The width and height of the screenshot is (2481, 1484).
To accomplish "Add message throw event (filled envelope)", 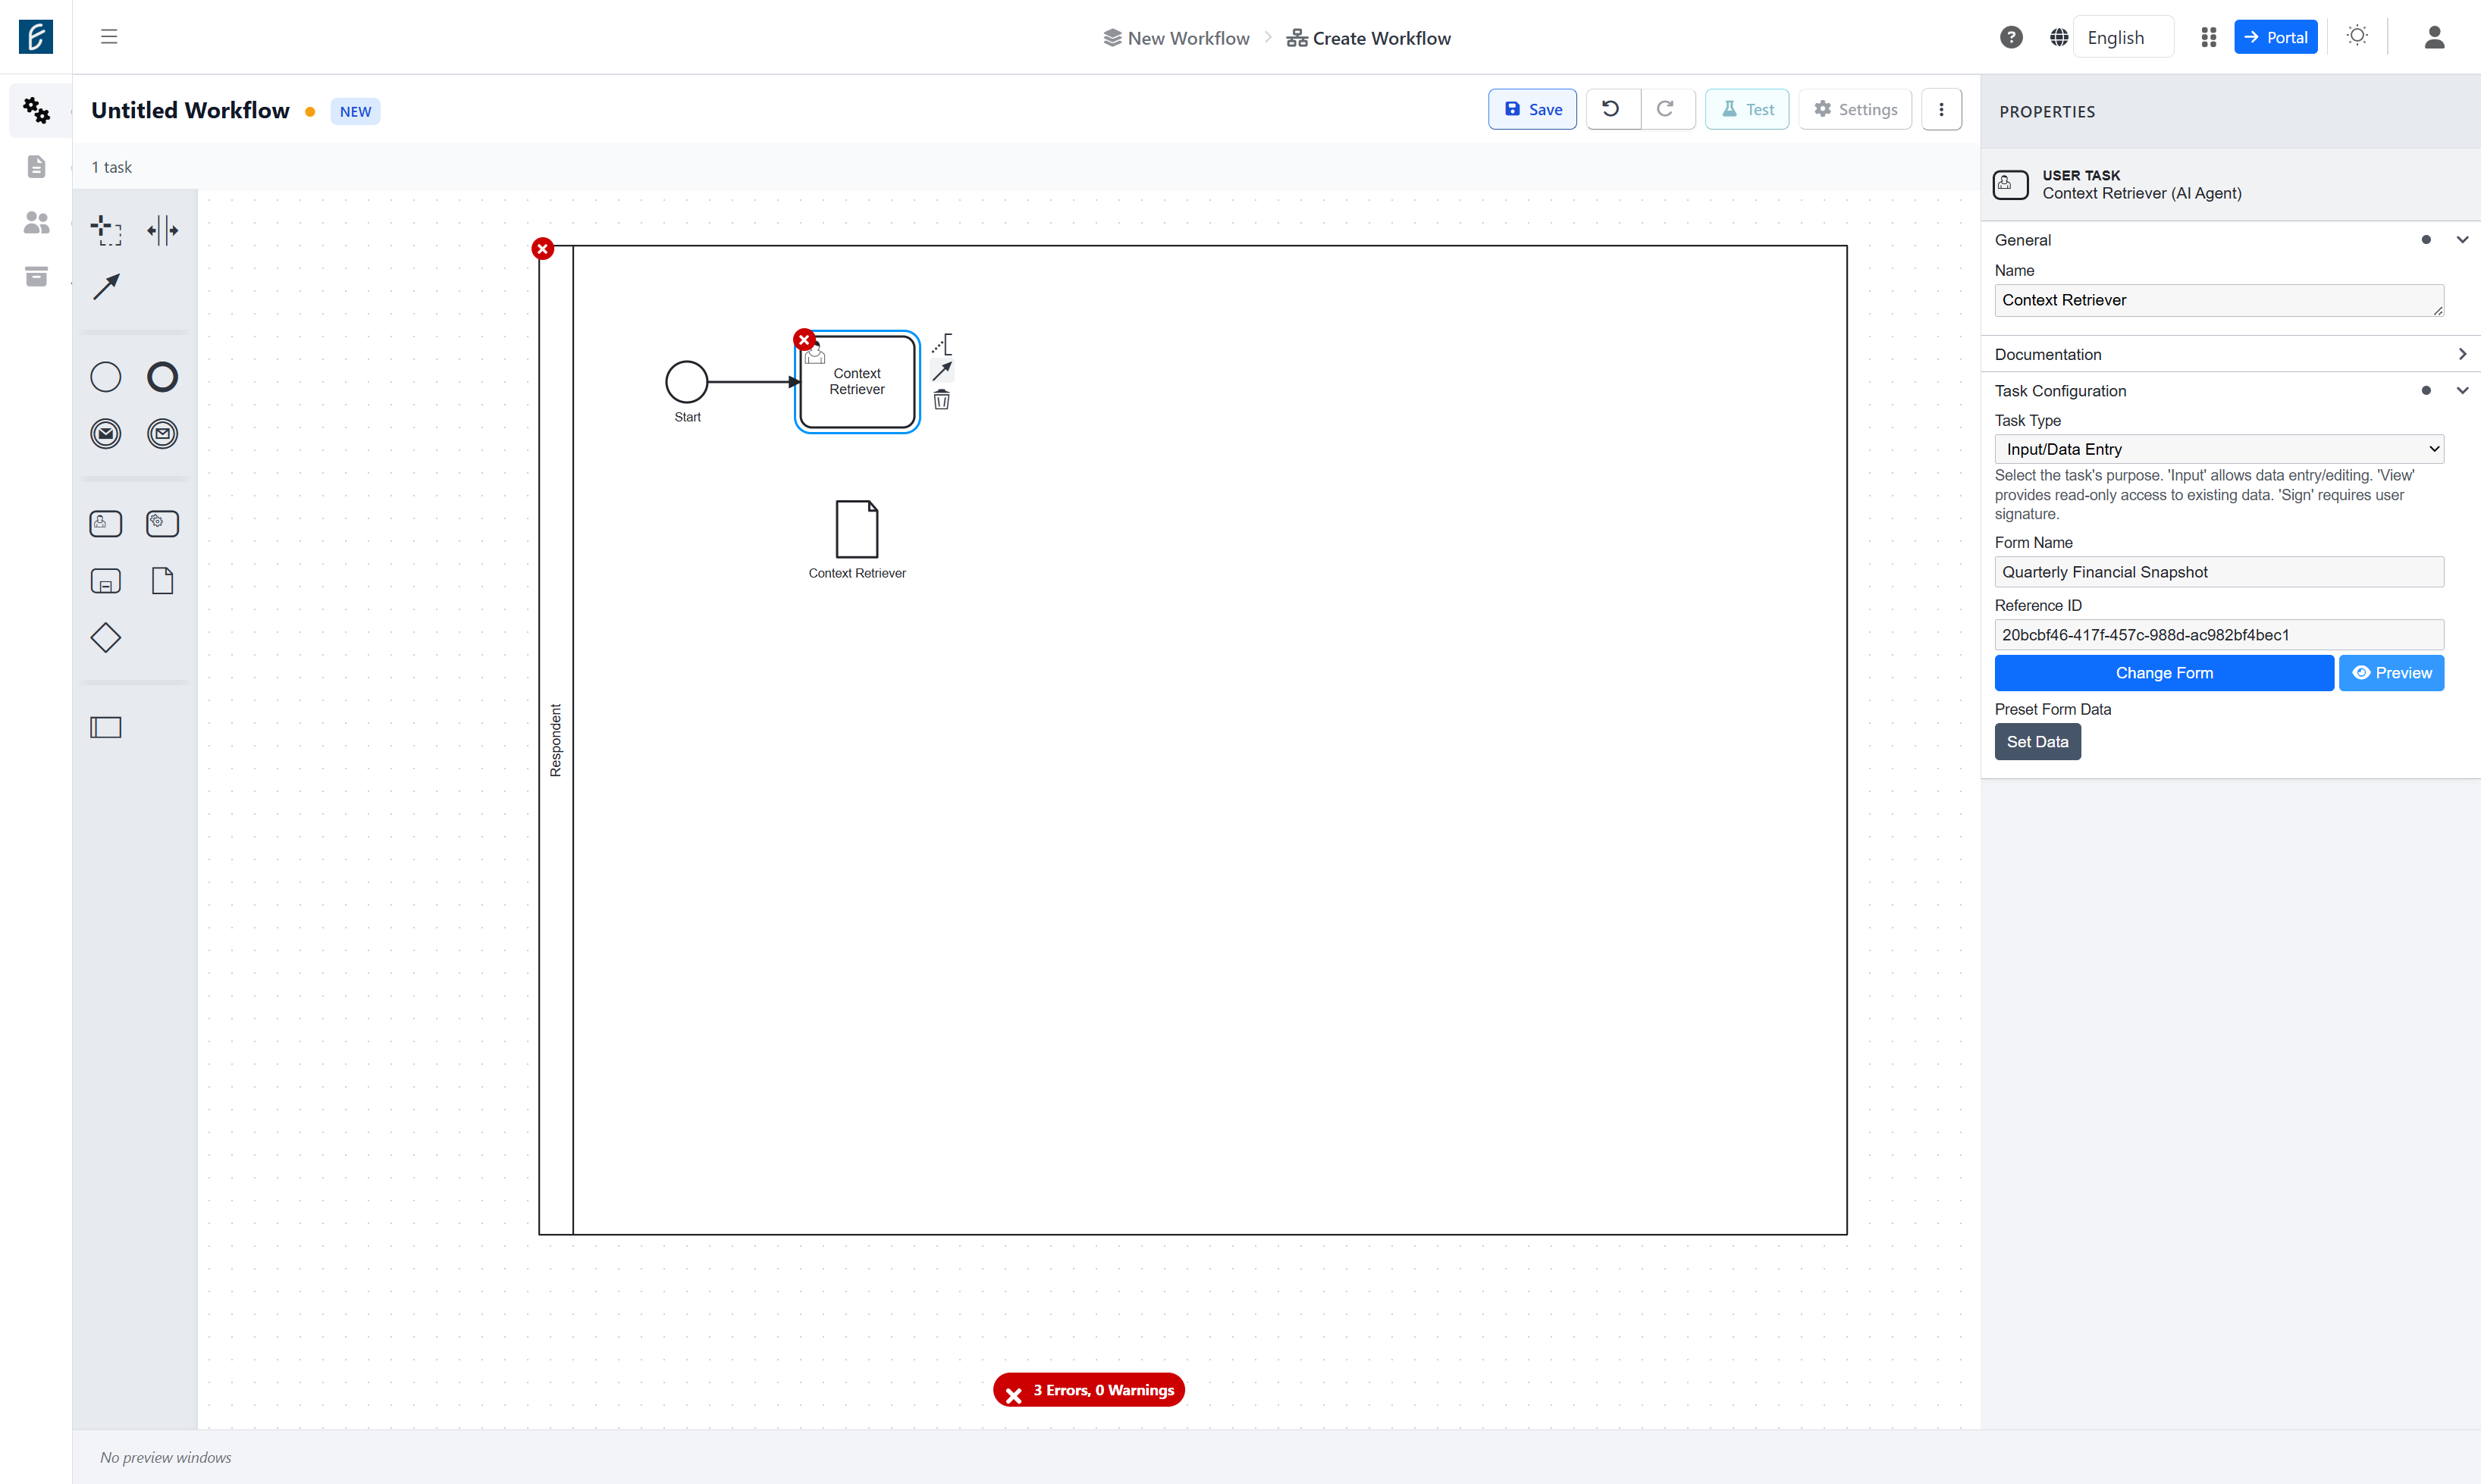I will (x=106, y=434).
